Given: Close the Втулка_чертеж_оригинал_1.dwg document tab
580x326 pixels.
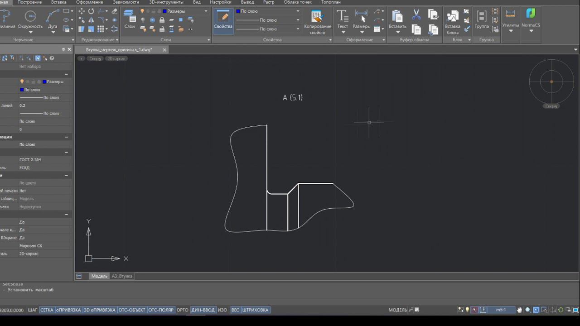Looking at the screenshot, I should click(164, 50).
